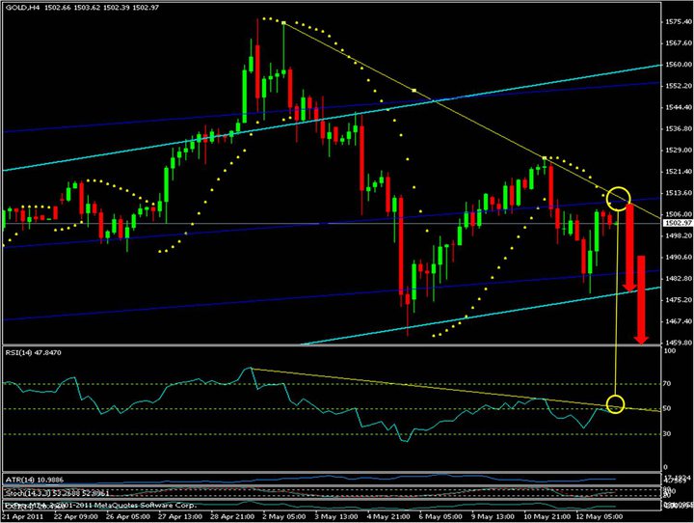Click the yellow circle on the price trendline
The height and width of the screenshot is (523, 694).
coord(617,199)
